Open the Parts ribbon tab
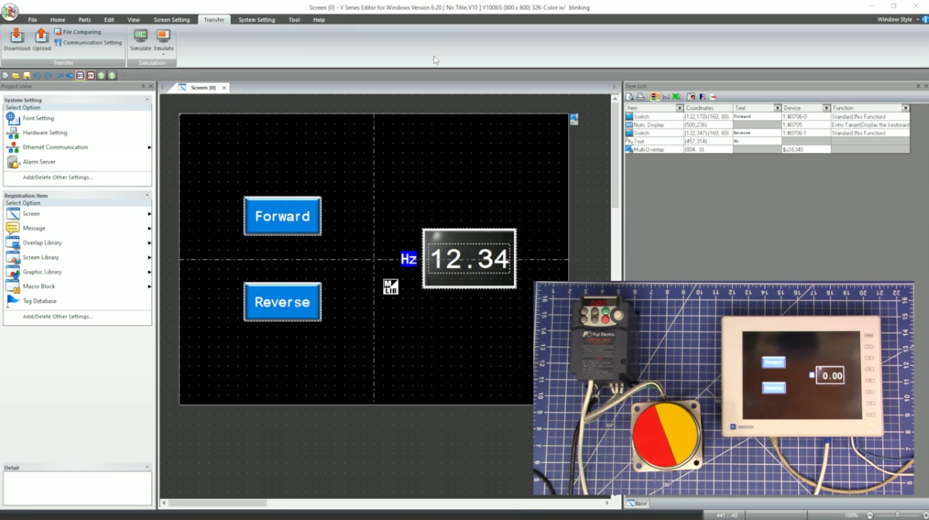The width and height of the screenshot is (929, 520). (x=84, y=19)
